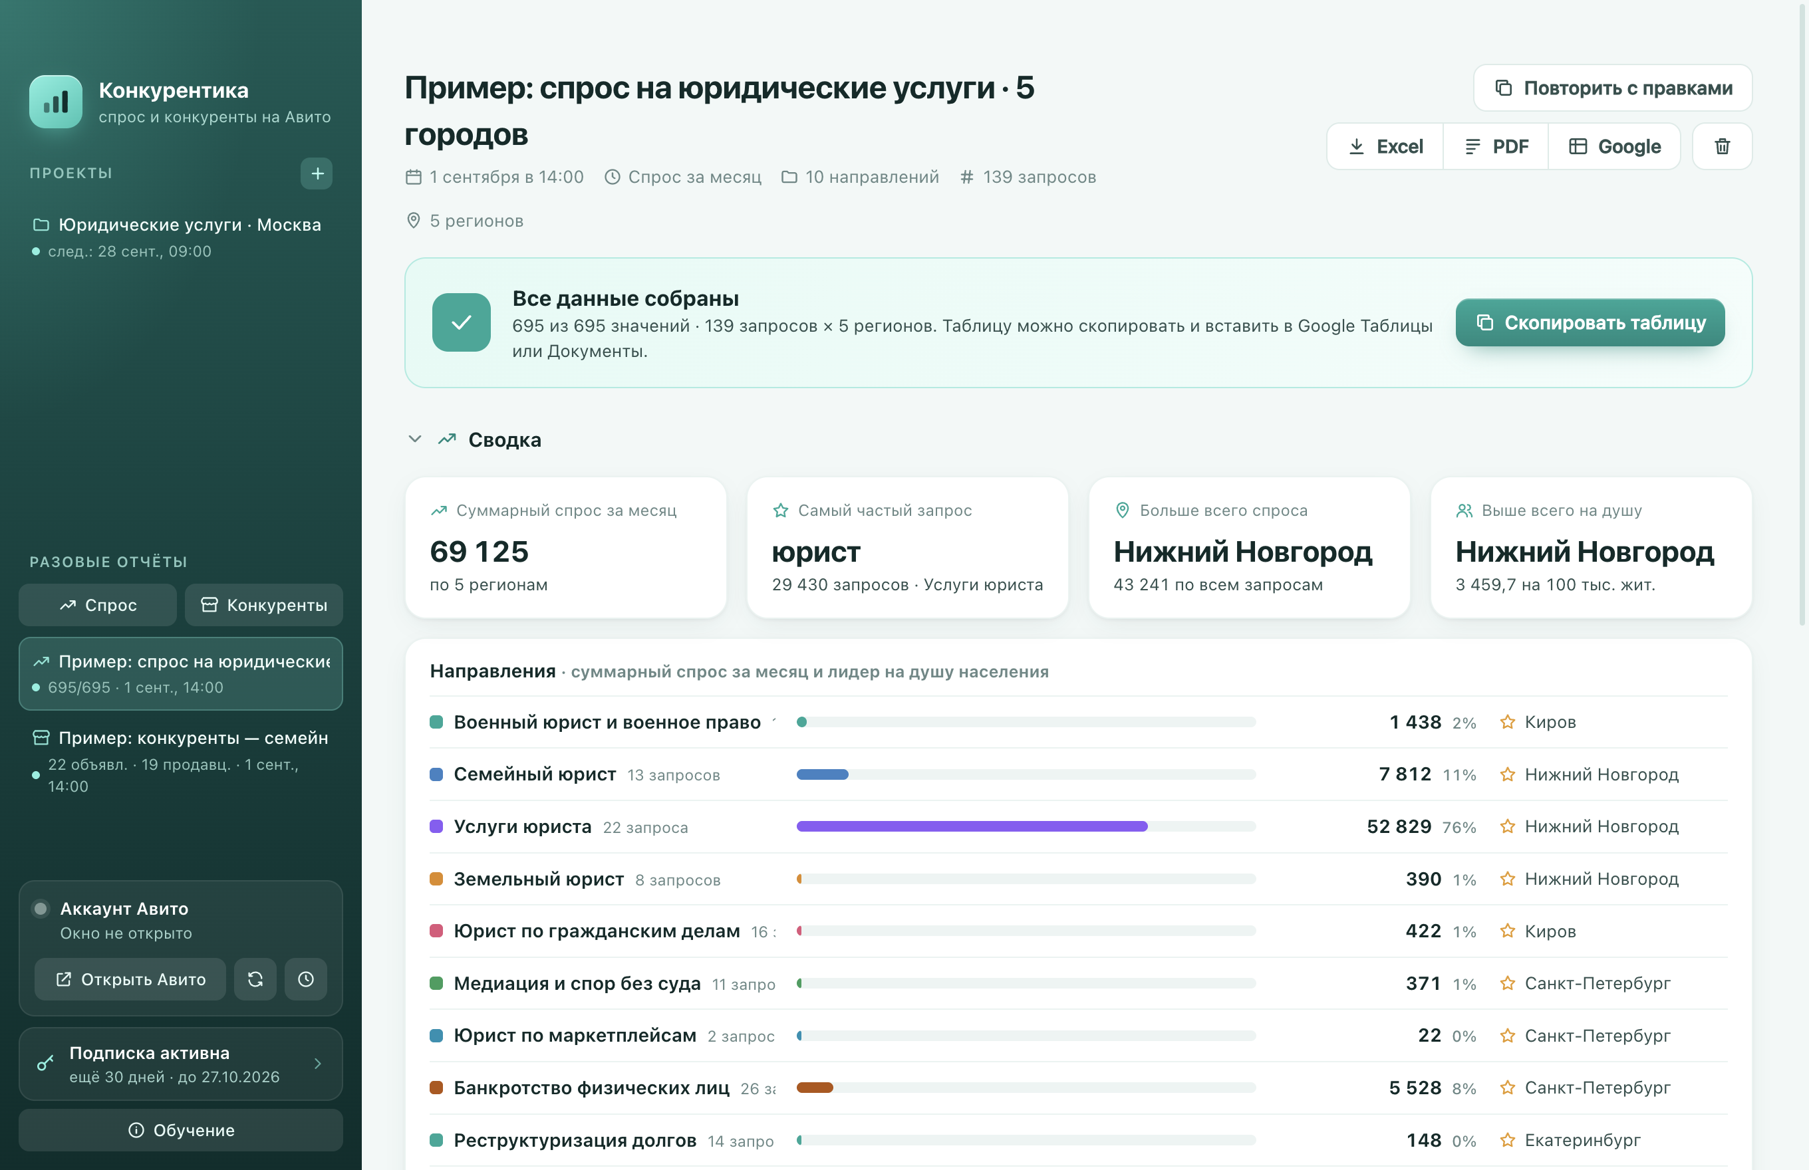Click store icon on Конкуренты tab
This screenshot has width=1809, height=1170.
tap(209, 605)
